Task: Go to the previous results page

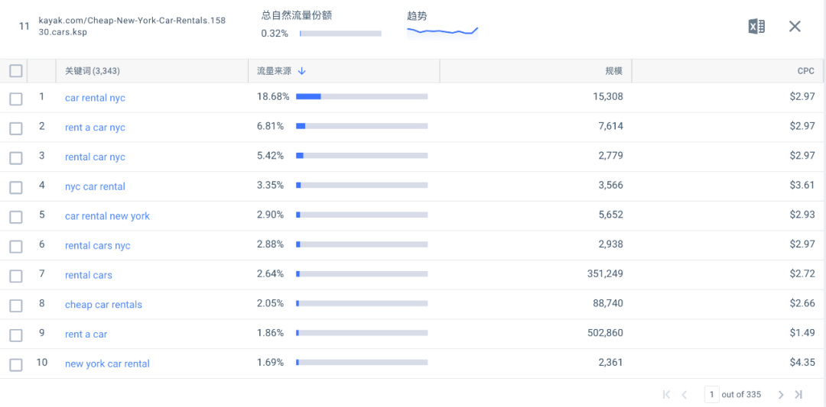Action: click(685, 395)
